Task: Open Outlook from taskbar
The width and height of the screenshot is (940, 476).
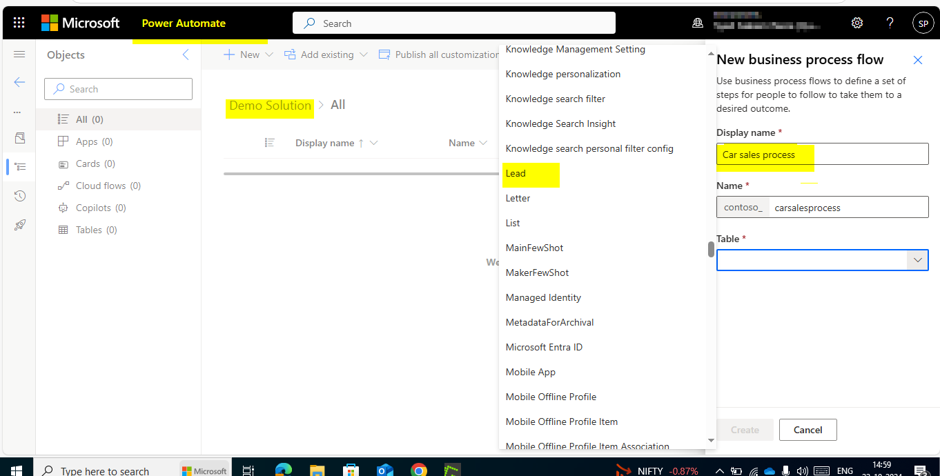Action: [x=384, y=470]
